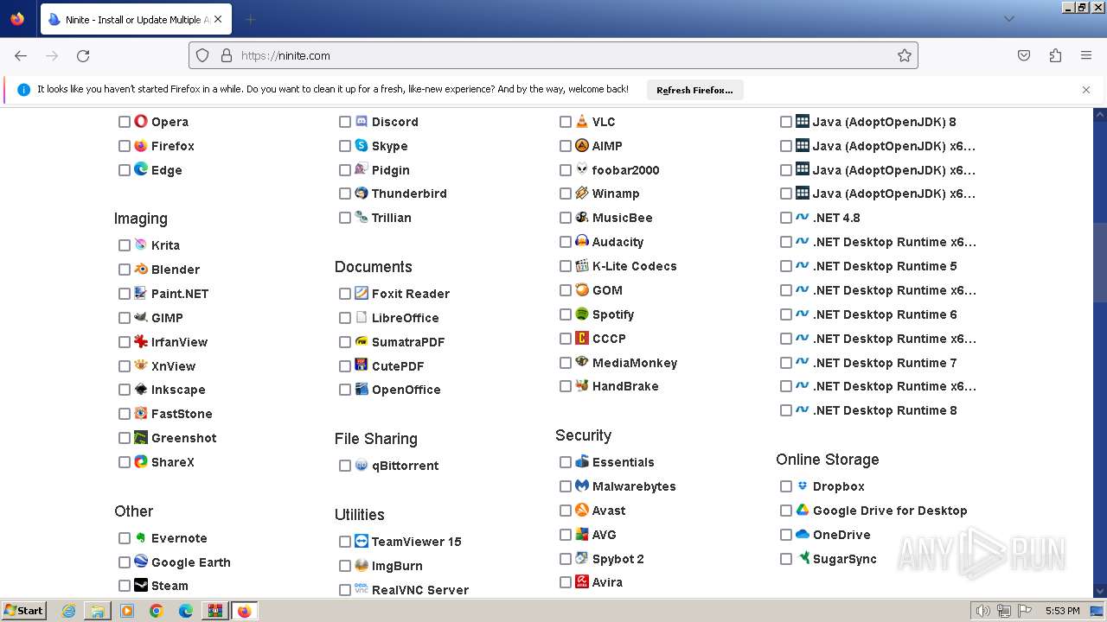
Task: Enable the .NET 4.8 checkbox
Action: pyautogui.click(x=786, y=218)
